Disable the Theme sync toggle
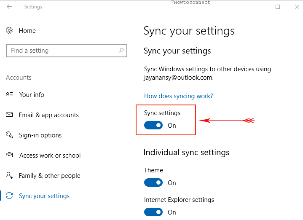Image resolution: width=303 pixels, height=220 pixels. (153, 182)
